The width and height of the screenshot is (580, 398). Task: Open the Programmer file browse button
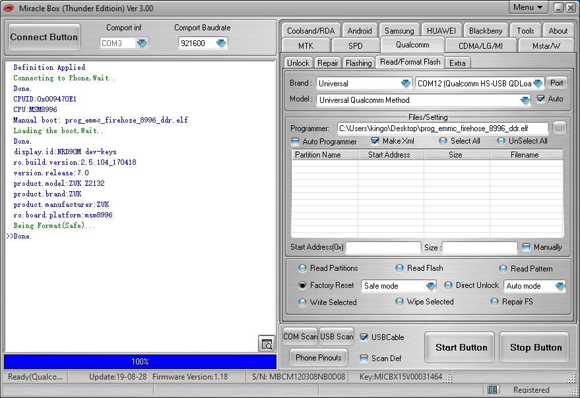559,128
